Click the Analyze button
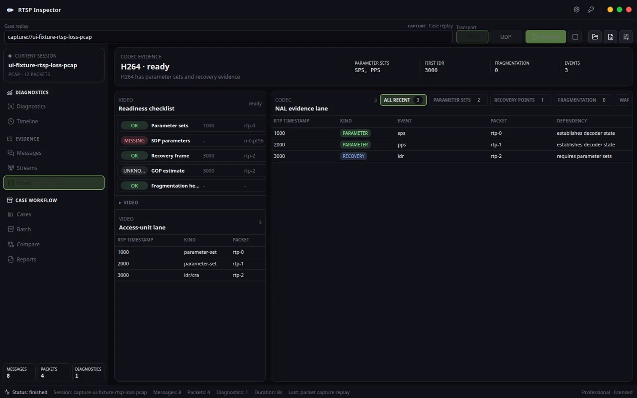The image size is (637, 398). [x=546, y=37]
